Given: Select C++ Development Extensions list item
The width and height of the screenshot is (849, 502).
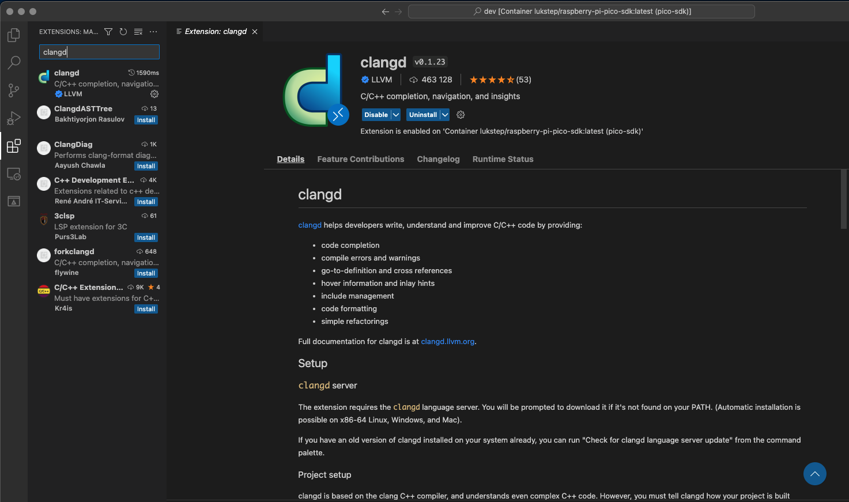Looking at the screenshot, I should point(97,191).
